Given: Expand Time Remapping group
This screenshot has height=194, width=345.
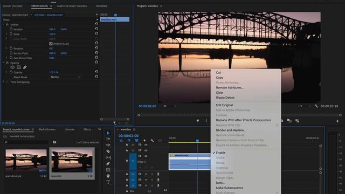Looking at the screenshot, I should 3,82.
